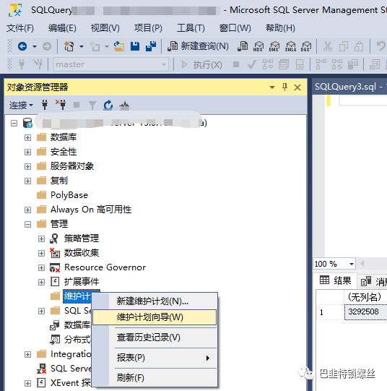
Task: Open the 编辑(E) menu
Action: tap(62, 28)
